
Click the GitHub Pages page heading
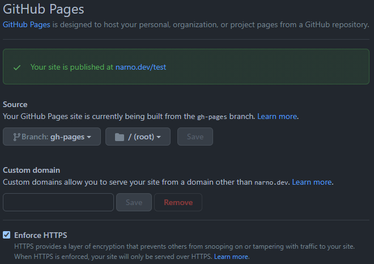click(44, 9)
